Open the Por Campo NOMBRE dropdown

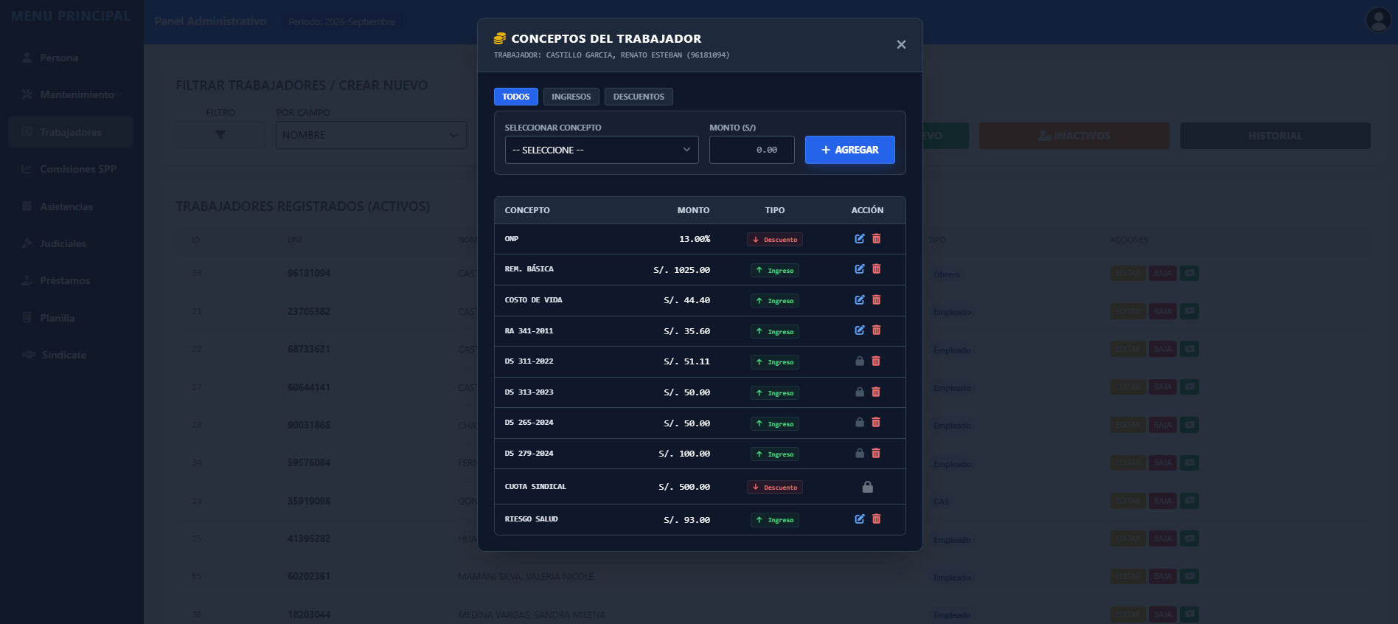click(x=371, y=135)
